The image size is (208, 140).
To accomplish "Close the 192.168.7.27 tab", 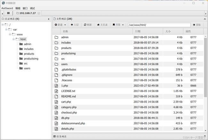I will pyautogui.click(x=39, y=13).
